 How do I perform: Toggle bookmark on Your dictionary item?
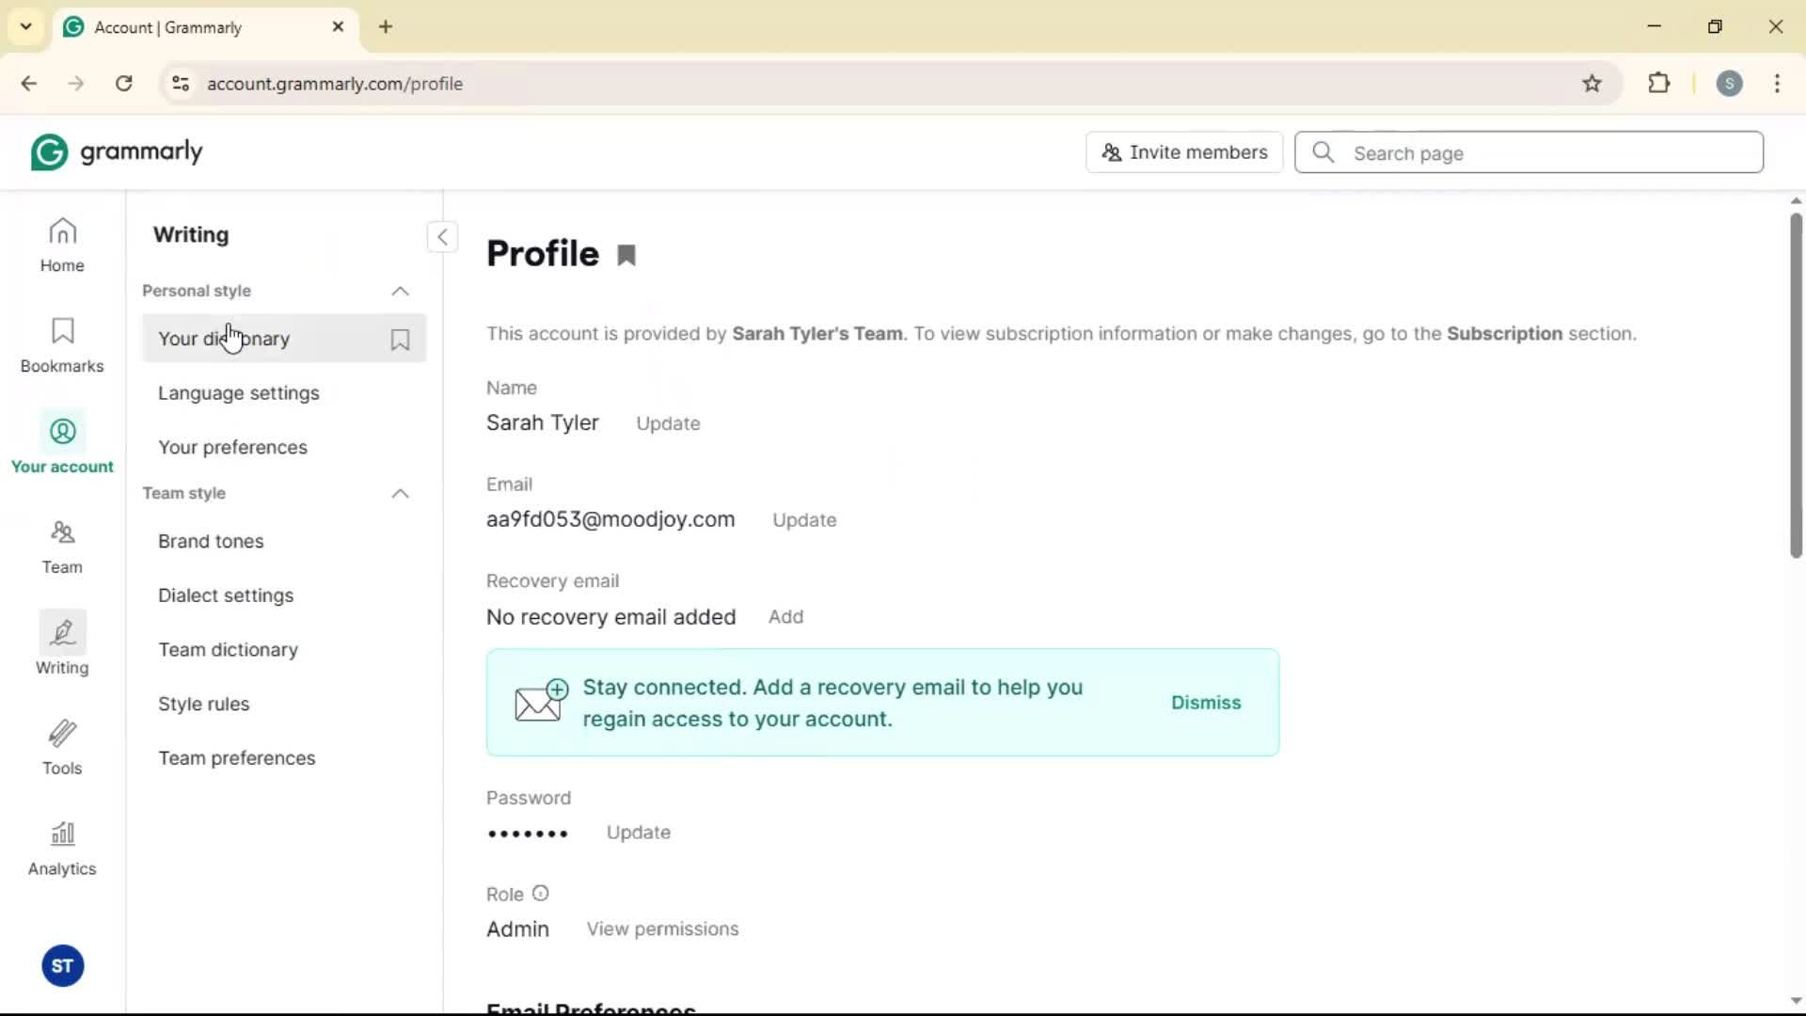(x=400, y=340)
